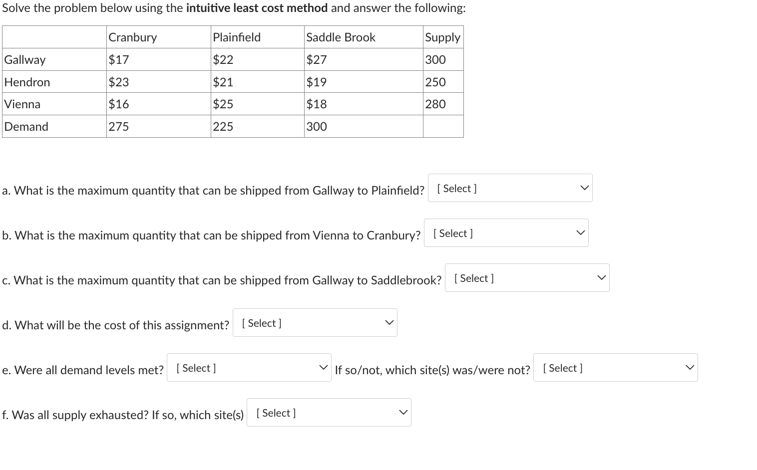Click the 300 demand cell under Saddle Brook

317,126
